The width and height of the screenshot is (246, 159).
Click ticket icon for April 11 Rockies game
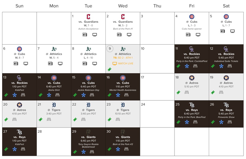coord(178,66)
